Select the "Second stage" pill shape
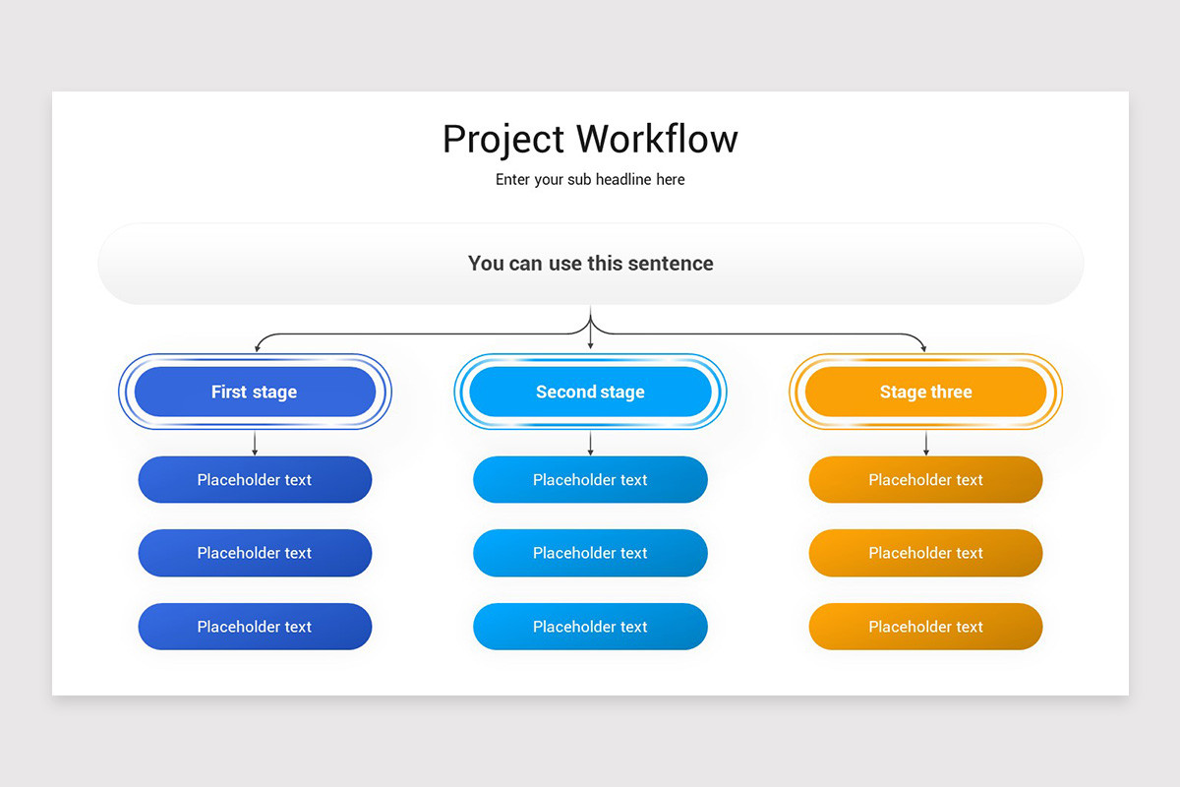1180x787 pixels. tap(590, 392)
